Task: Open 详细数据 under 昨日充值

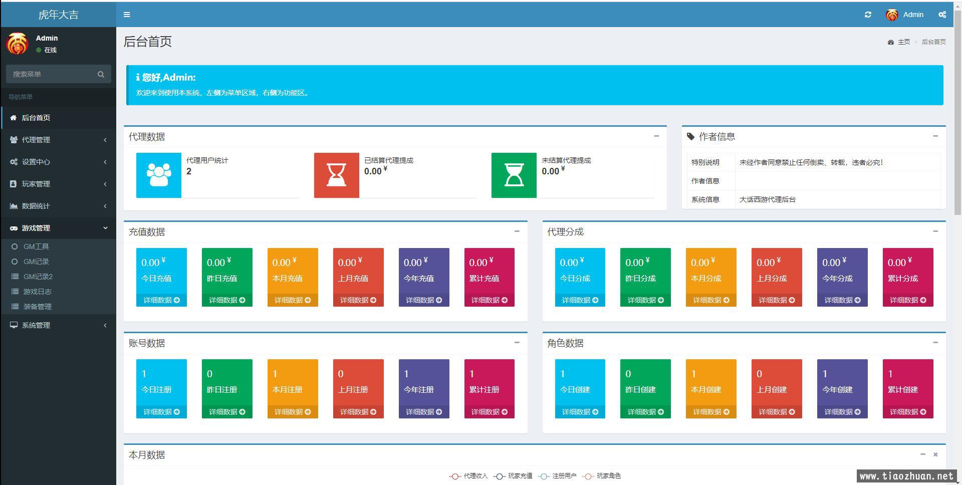Action: (227, 300)
